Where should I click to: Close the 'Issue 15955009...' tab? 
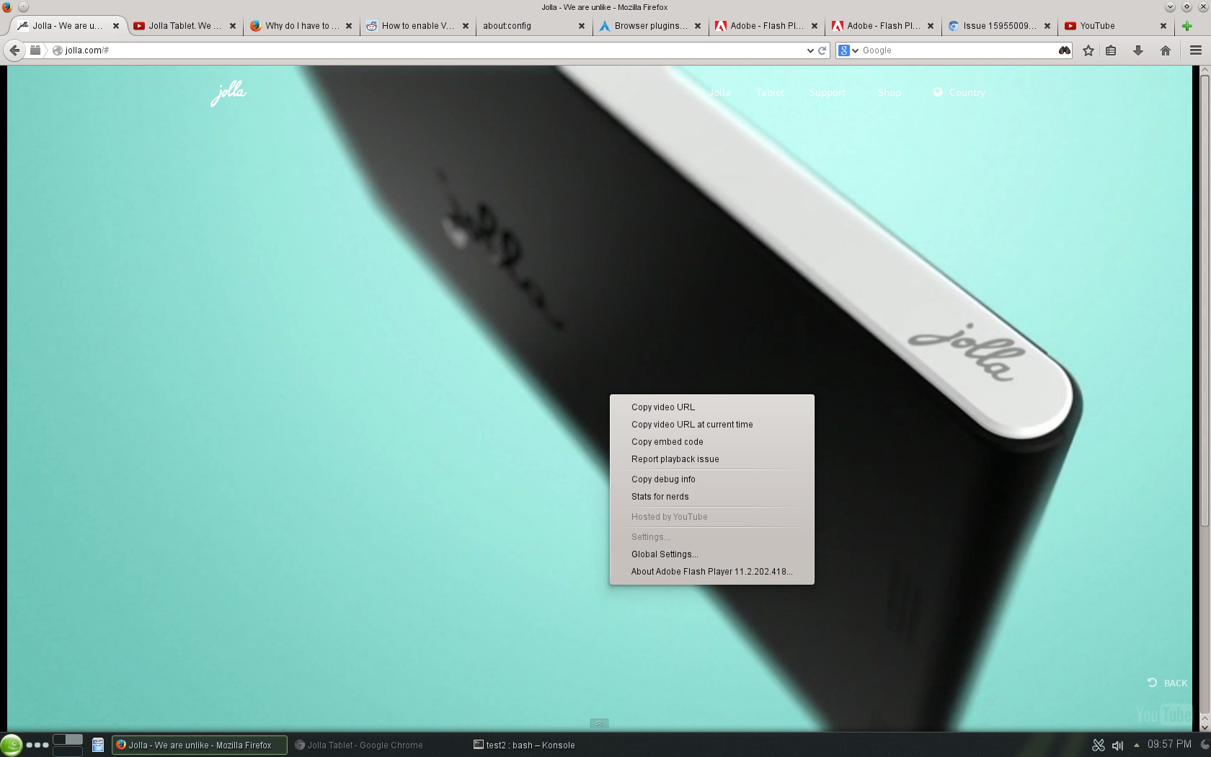click(1047, 26)
